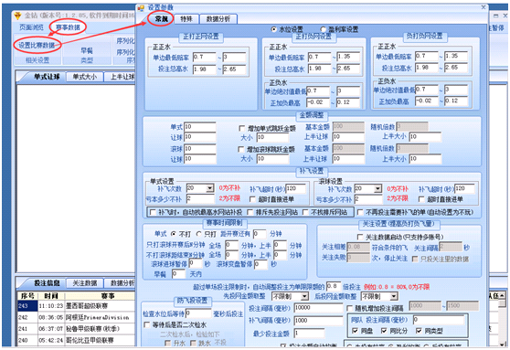Click the 设置参数 dialog title icon
The width and height of the screenshot is (510, 350).
pyautogui.click(x=141, y=8)
